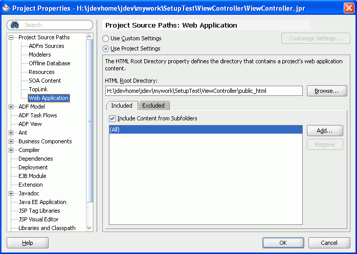Close the Project Properties dialog
The image size is (357, 254).
tap(349, 8)
